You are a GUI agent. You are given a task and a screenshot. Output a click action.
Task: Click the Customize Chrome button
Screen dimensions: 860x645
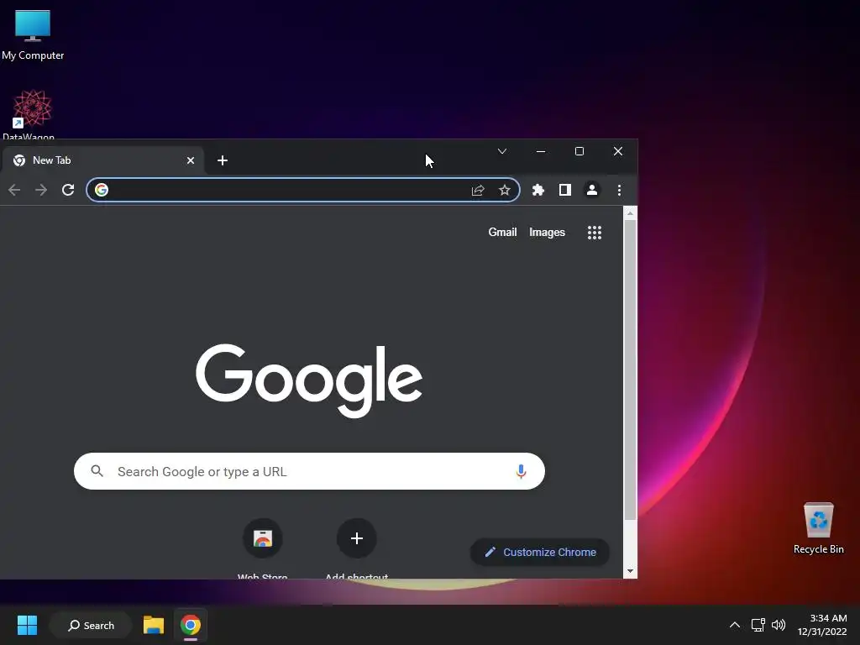pos(540,553)
